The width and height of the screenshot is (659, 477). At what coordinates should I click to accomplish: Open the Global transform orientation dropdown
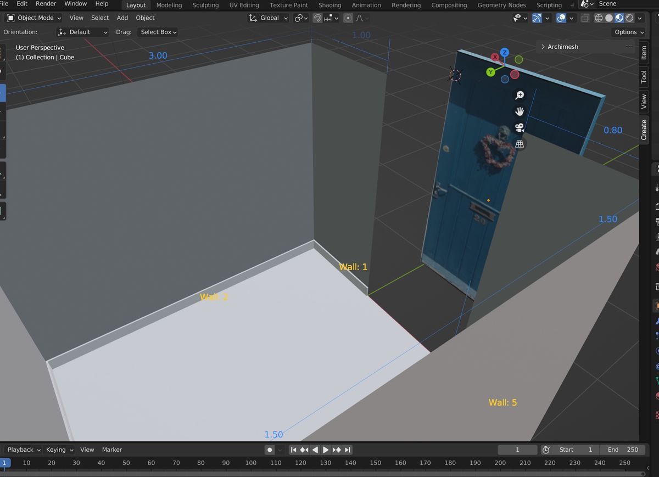point(268,18)
